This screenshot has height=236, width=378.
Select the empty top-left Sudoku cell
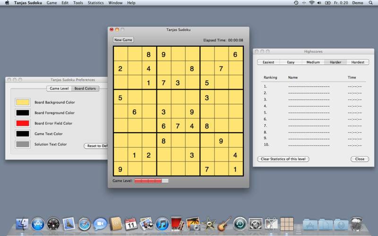tap(120, 54)
